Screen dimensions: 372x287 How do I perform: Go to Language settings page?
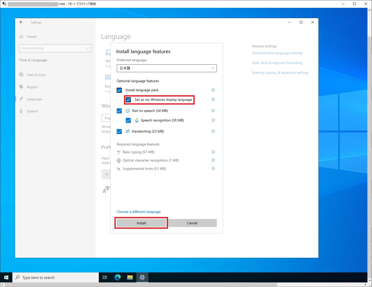pos(34,99)
